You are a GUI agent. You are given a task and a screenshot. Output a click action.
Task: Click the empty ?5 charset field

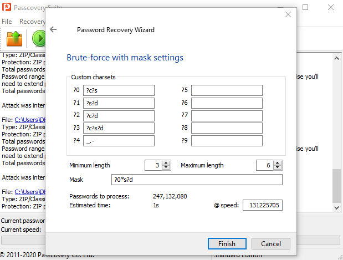click(x=227, y=90)
